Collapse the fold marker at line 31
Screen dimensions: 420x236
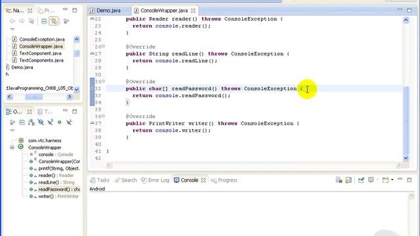[x=103, y=81]
